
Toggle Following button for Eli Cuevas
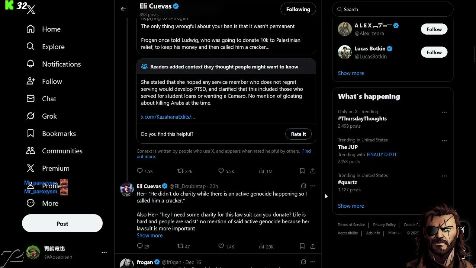[x=298, y=9]
